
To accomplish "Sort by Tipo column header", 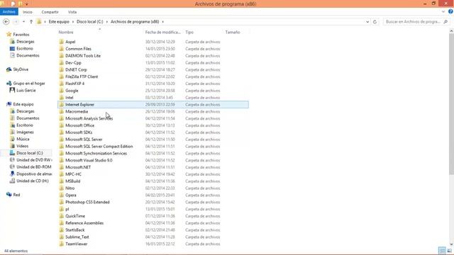I will [x=189, y=33].
